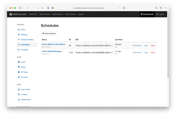This screenshot has width=176, height=116.
Task: Click the Notifications warning icon
Action: pyautogui.click(x=19, y=100)
